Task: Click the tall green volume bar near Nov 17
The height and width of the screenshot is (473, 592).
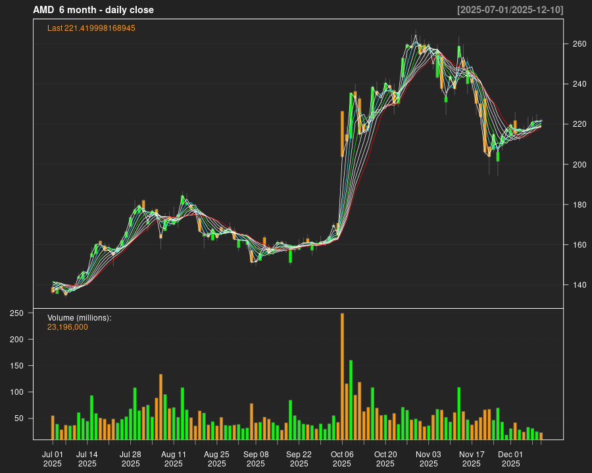Action: pos(458,411)
